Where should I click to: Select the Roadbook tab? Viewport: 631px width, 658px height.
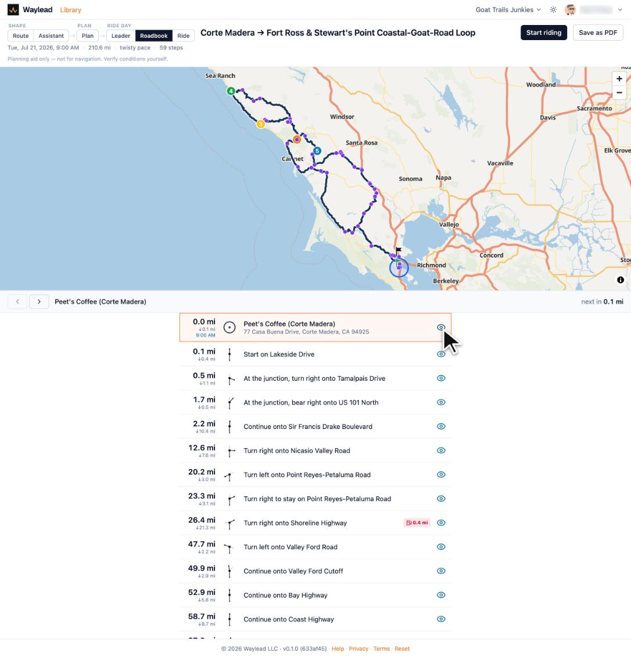pyautogui.click(x=154, y=35)
